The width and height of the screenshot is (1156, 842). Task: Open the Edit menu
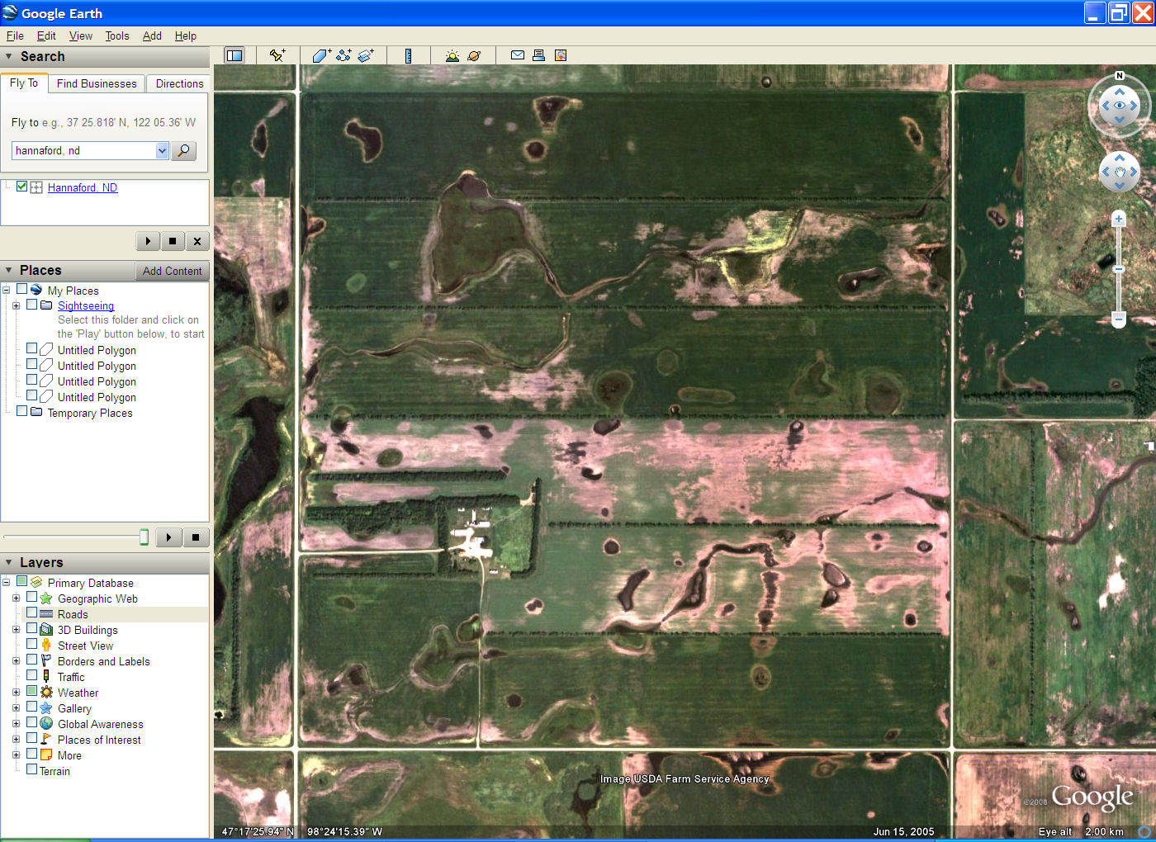(x=46, y=35)
